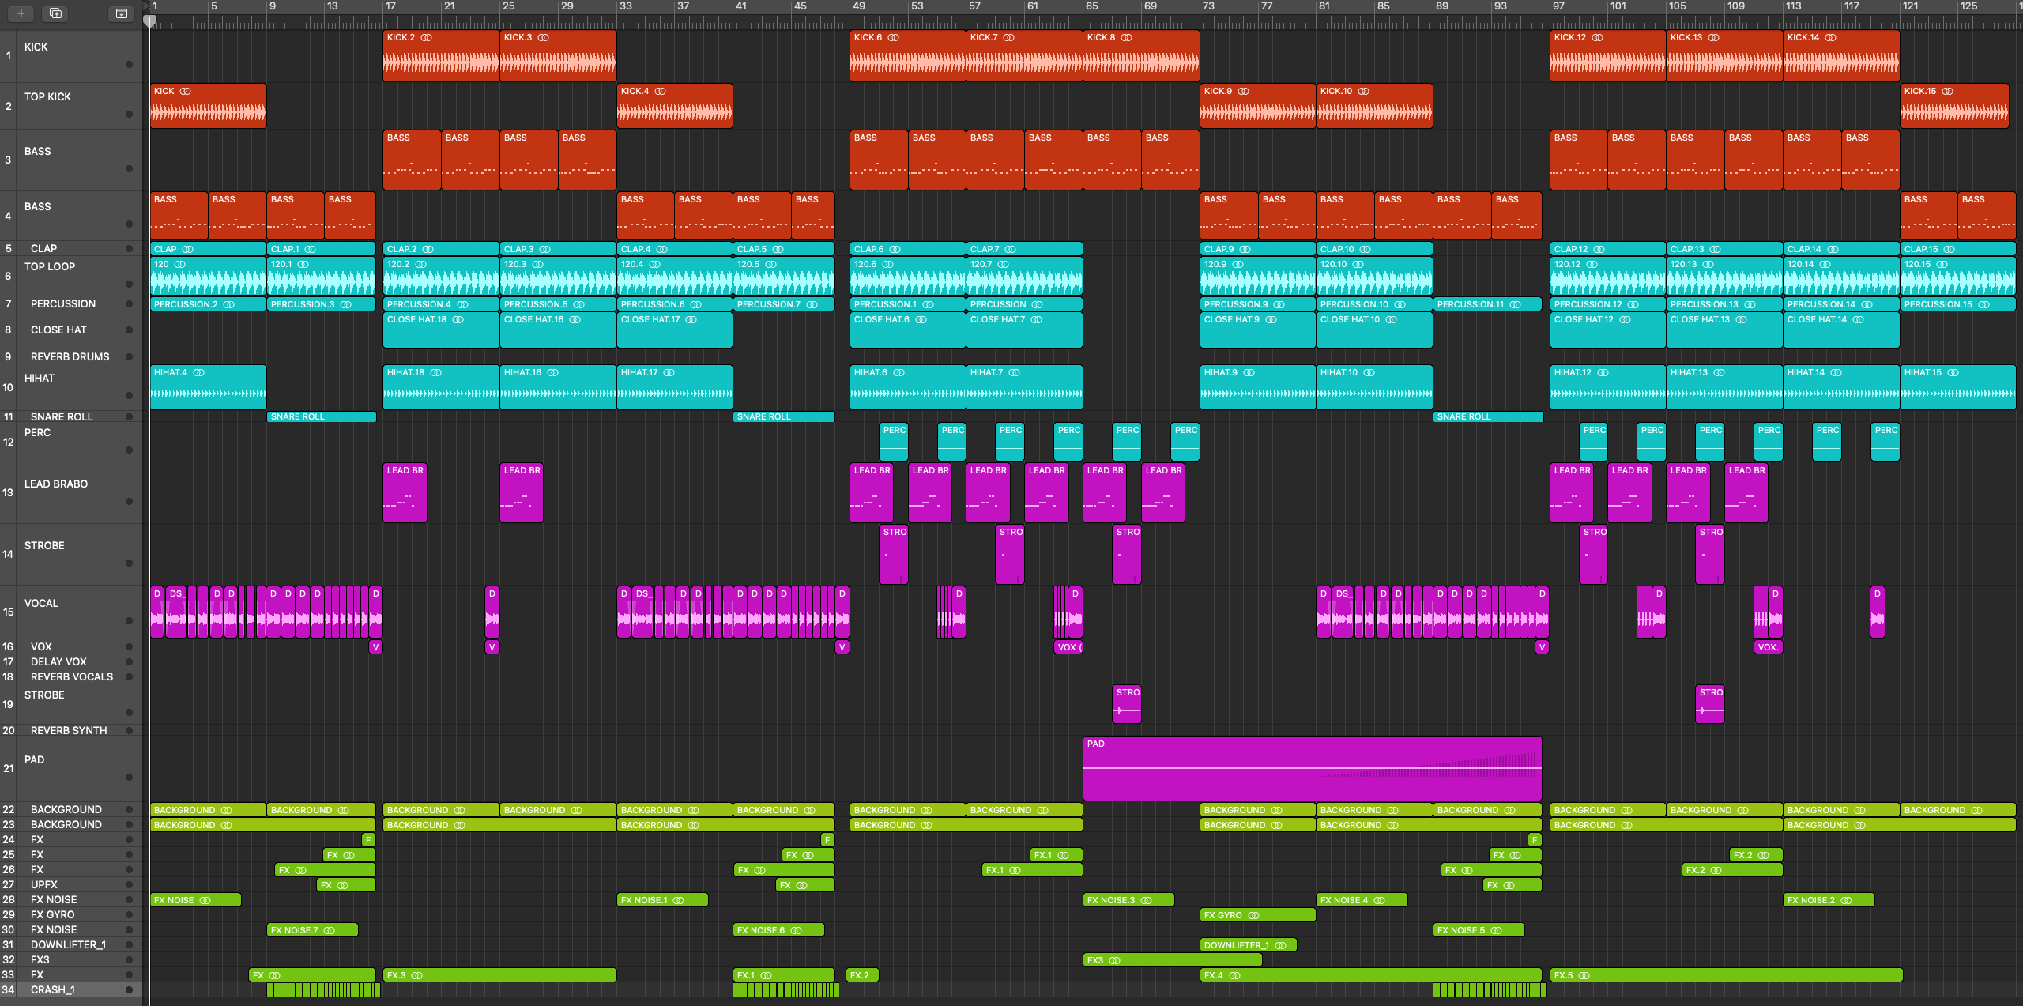Select the DOWNLIFTER_1 track header
Viewport: 2023px width, 1006px height.
tap(71, 944)
